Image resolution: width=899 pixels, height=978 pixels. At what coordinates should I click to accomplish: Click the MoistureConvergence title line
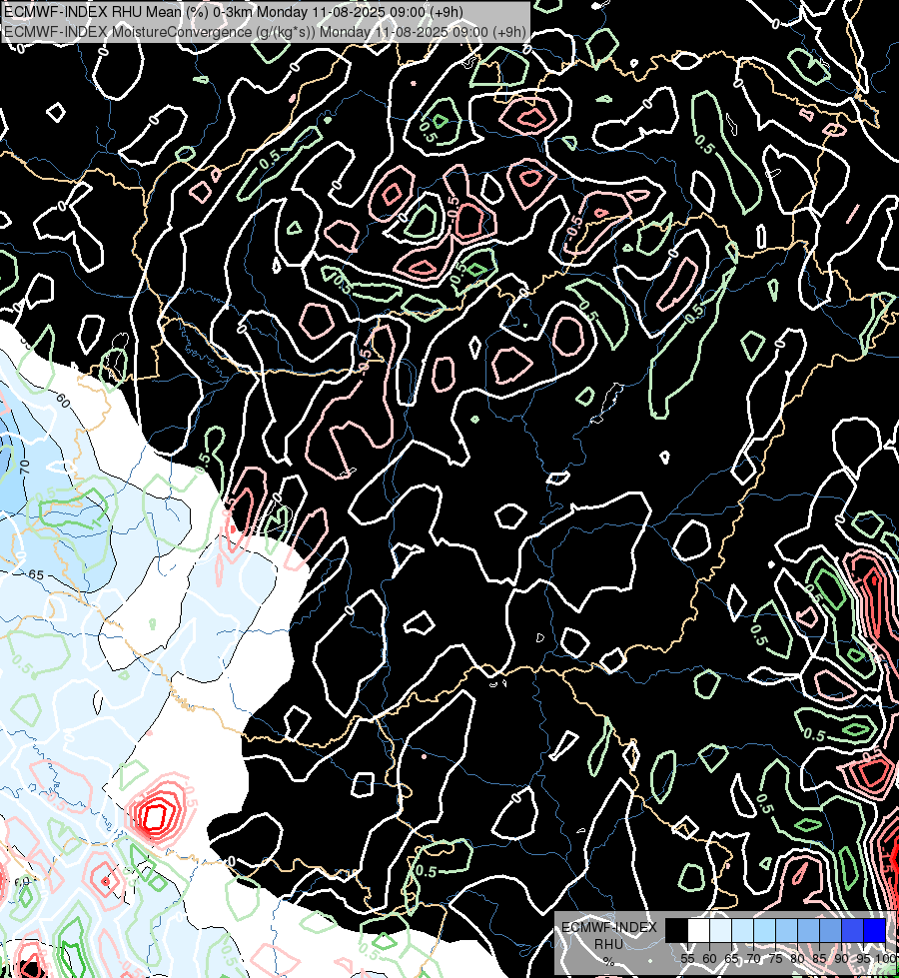[x=265, y=31]
